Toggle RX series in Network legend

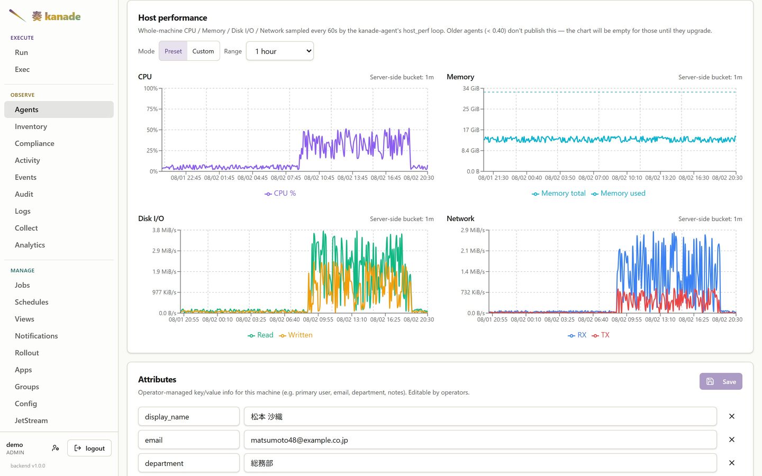577,335
